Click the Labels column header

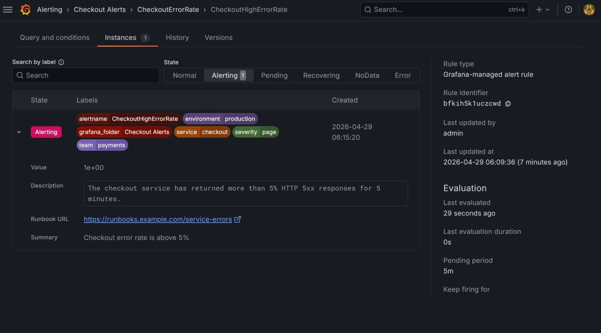(87, 100)
